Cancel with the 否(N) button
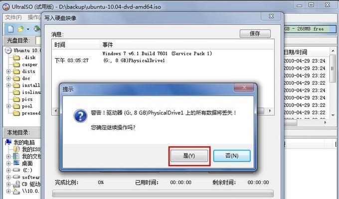 232,156
